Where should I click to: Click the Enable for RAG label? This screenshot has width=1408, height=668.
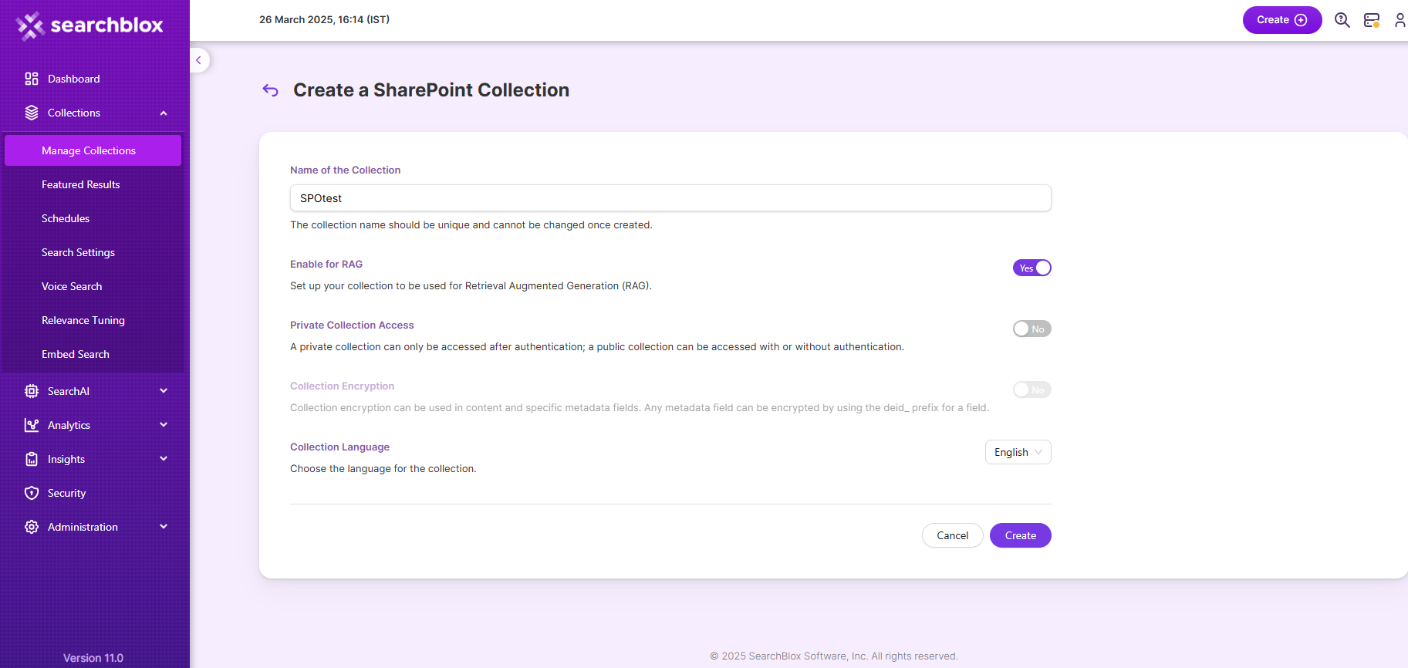click(326, 264)
